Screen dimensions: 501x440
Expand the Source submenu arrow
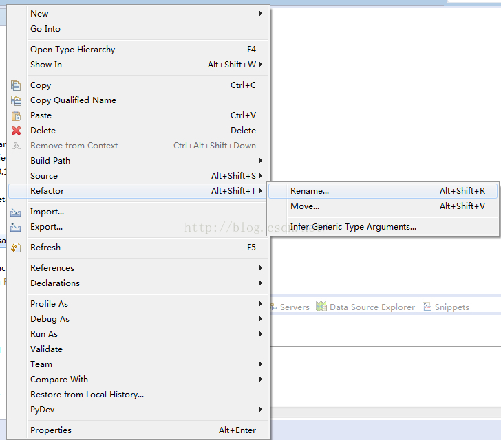tap(261, 175)
